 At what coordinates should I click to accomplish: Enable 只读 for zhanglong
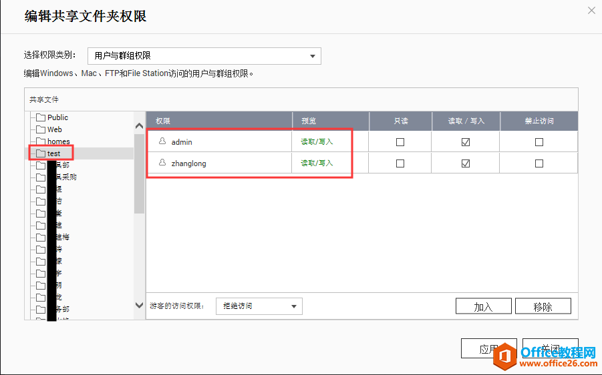[400, 163]
